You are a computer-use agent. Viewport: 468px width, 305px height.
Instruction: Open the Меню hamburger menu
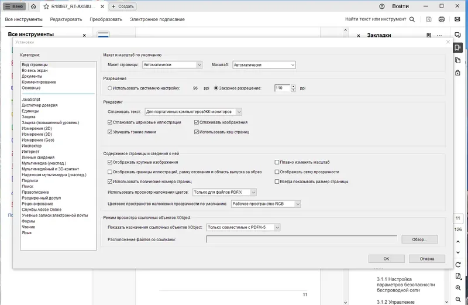click(14, 6)
